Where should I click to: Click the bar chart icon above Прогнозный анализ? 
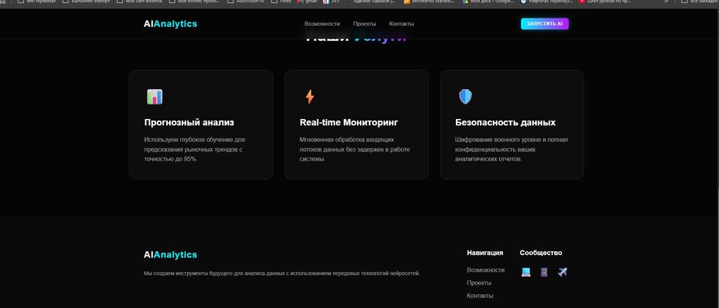pos(155,97)
